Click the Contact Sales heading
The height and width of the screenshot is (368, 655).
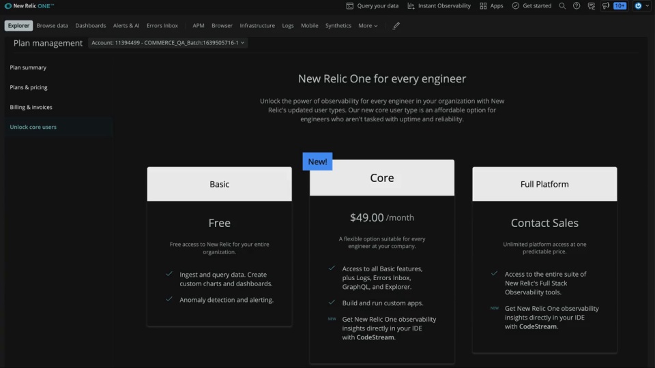[x=544, y=223]
